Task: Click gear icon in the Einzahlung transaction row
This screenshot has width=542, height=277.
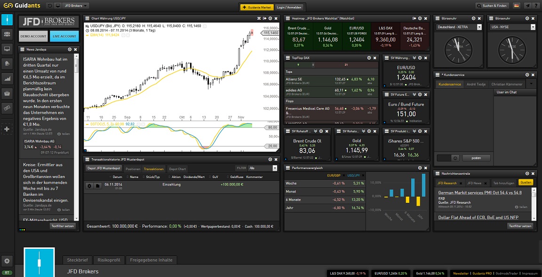Action: coord(89,185)
